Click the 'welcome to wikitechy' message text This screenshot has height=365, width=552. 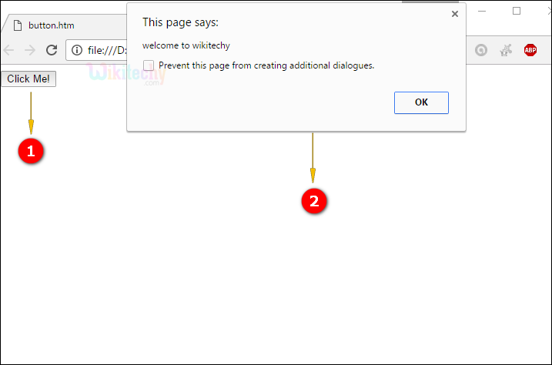tap(186, 45)
